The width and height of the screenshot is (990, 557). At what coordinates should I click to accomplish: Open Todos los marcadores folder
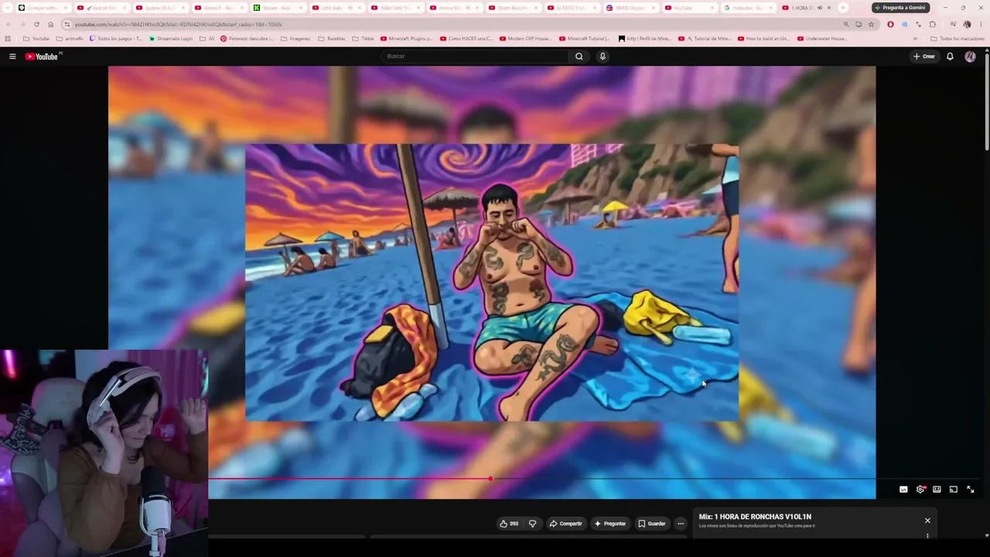pos(958,39)
